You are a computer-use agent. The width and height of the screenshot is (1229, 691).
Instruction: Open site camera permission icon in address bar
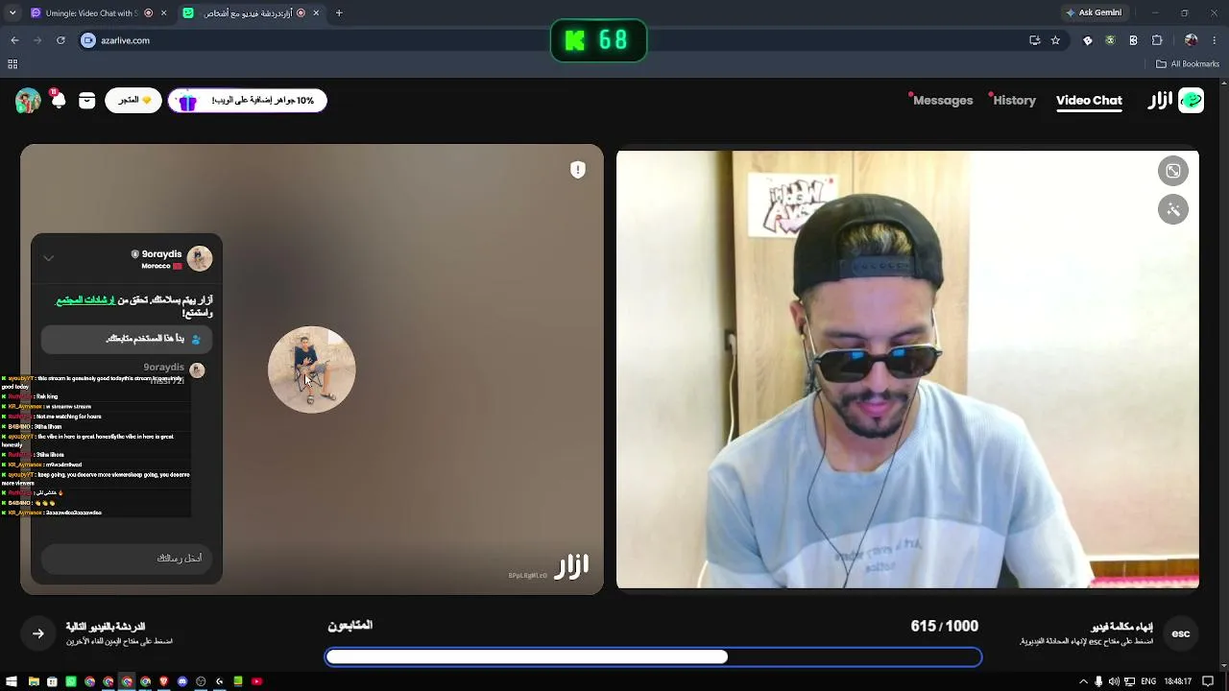pyautogui.click(x=88, y=40)
